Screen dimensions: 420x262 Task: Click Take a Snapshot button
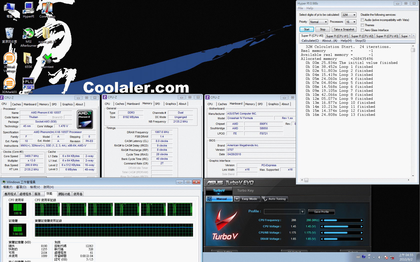tap(344, 29)
